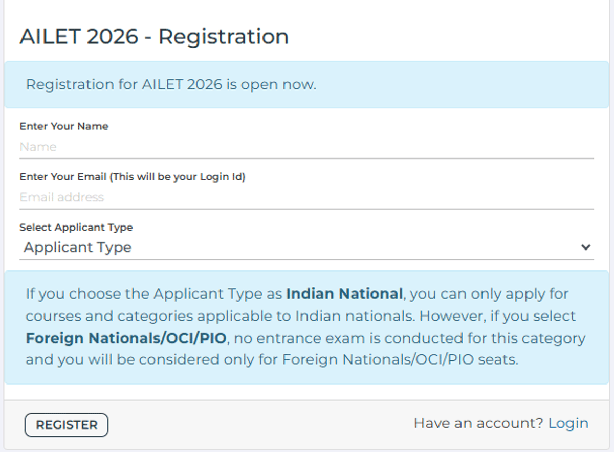This screenshot has height=452, width=614.
Task: Click the AILET 2026 - Registration heading
Action: 153,36
